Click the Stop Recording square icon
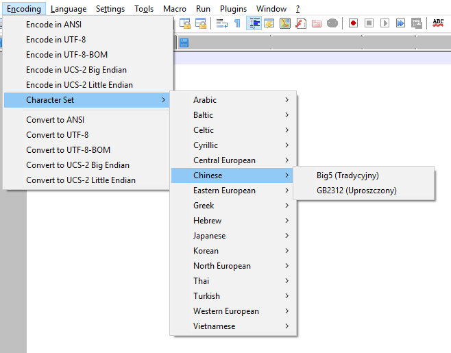451x353 pixels. pyautogui.click(x=369, y=23)
